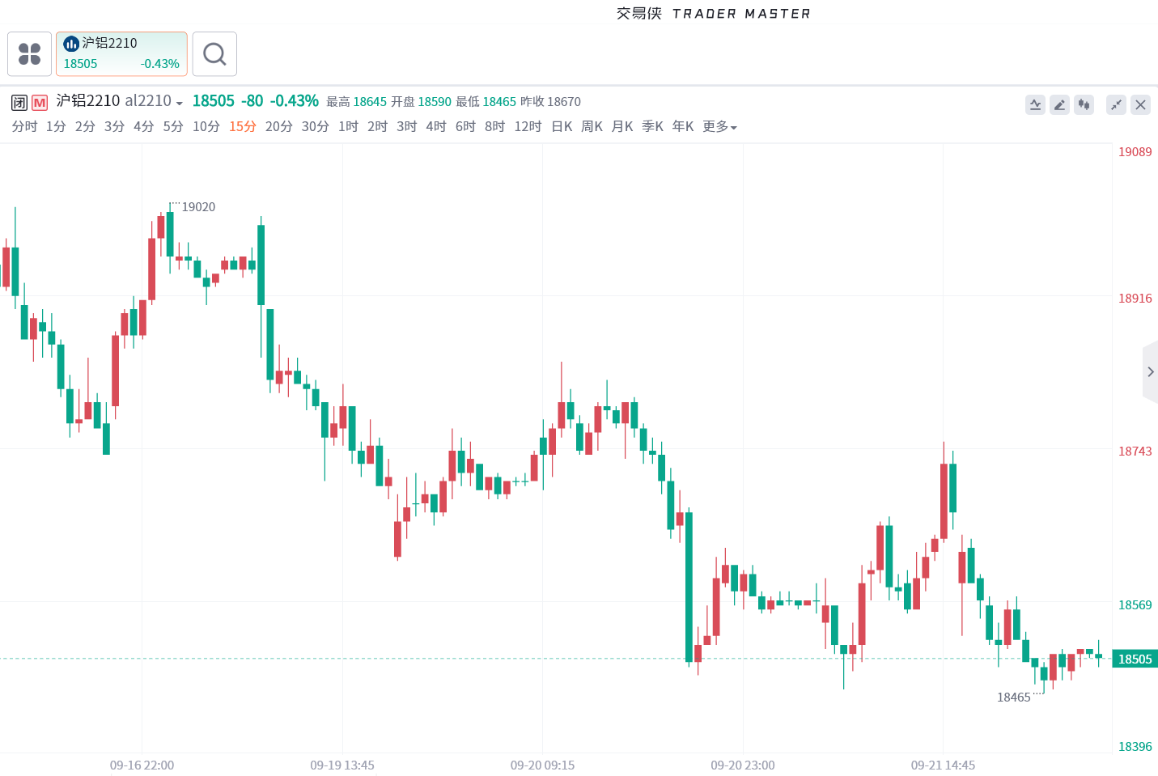Select the pencil drawing tool
The width and height of the screenshot is (1158, 776).
1059,104
